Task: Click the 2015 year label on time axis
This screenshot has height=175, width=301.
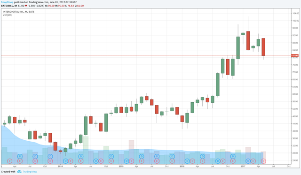Action: [x=121, y=166]
